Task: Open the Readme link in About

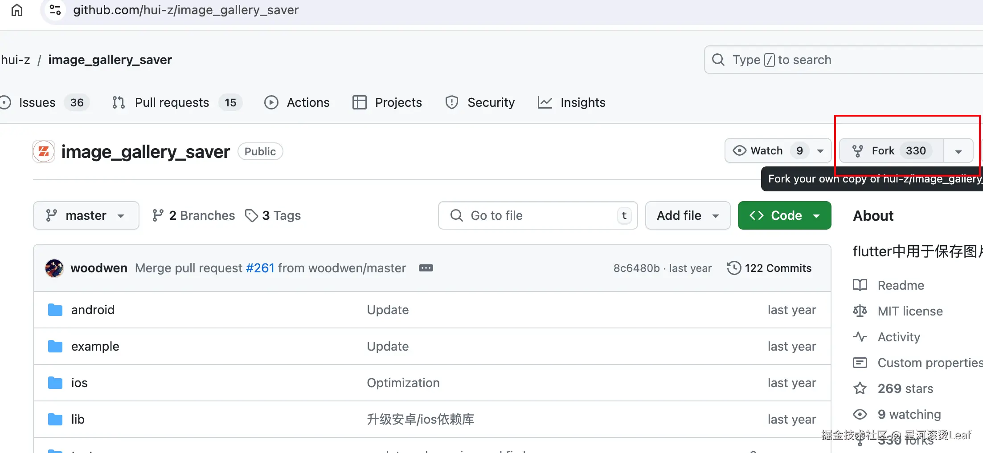Action: click(x=901, y=285)
